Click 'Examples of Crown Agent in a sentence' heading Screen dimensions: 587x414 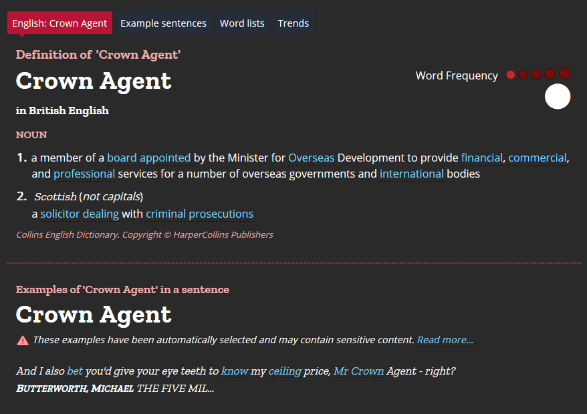tap(122, 290)
